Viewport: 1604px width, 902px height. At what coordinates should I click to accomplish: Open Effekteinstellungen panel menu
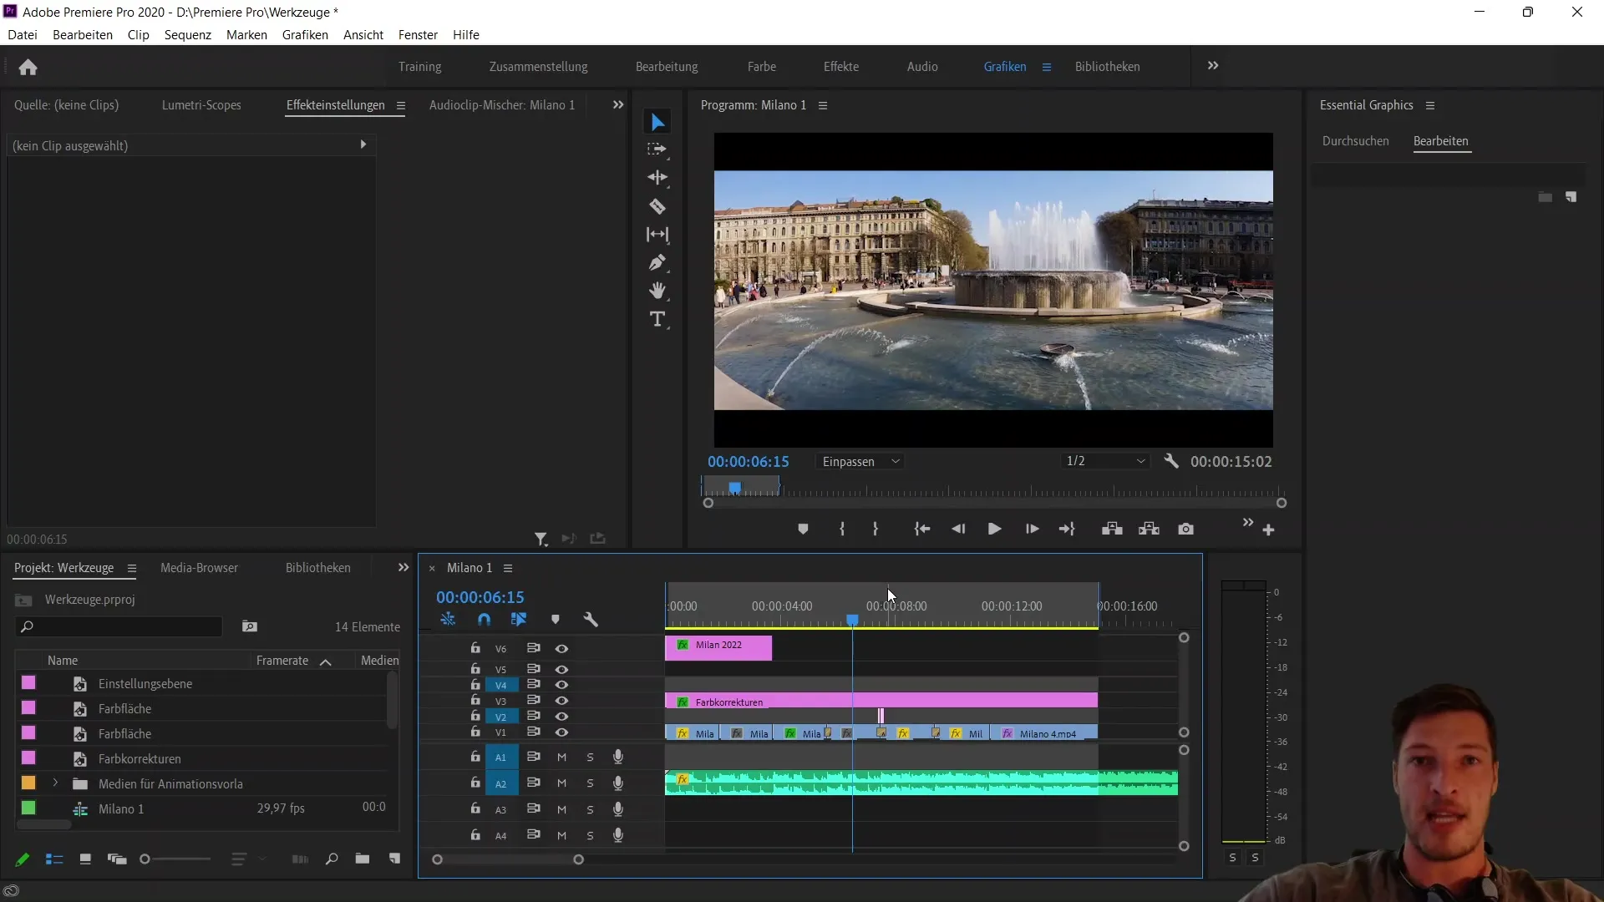click(x=401, y=105)
